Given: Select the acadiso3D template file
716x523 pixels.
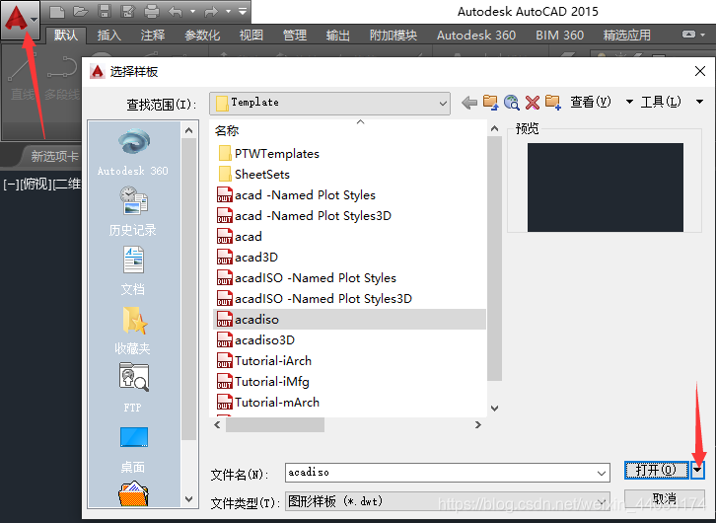Looking at the screenshot, I should tap(255, 339).
